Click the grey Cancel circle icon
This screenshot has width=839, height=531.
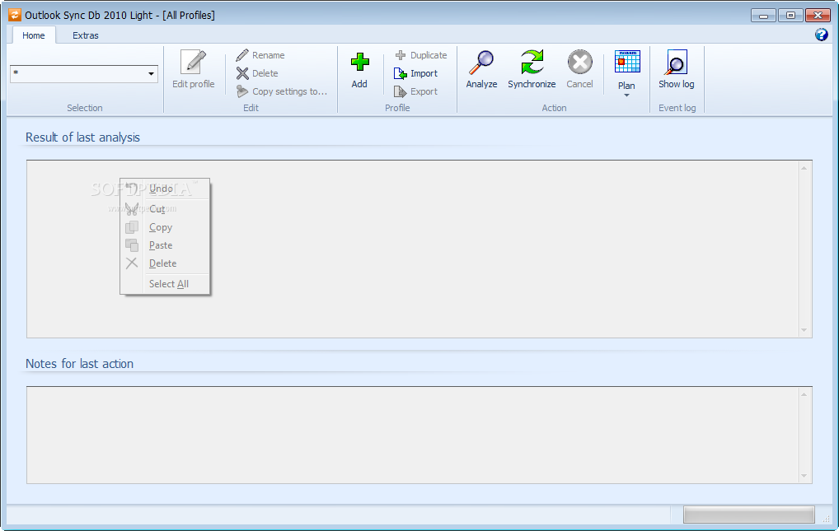coord(580,62)
